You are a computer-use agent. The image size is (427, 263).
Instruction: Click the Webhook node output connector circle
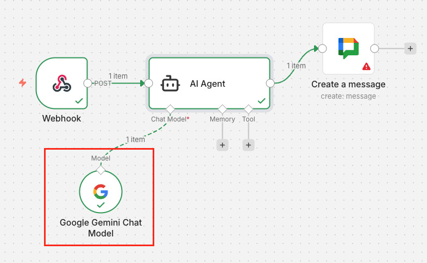[x=87, y=83]
